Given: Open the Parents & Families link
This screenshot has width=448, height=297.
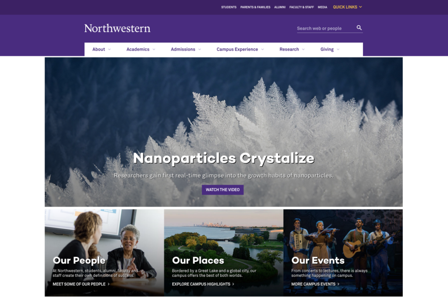Looking at the screenshot, I should [255, 7].
